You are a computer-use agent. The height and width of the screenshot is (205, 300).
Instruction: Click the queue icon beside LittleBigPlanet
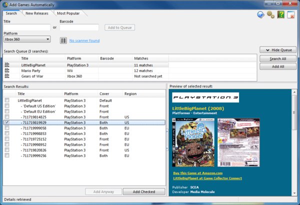7,65
